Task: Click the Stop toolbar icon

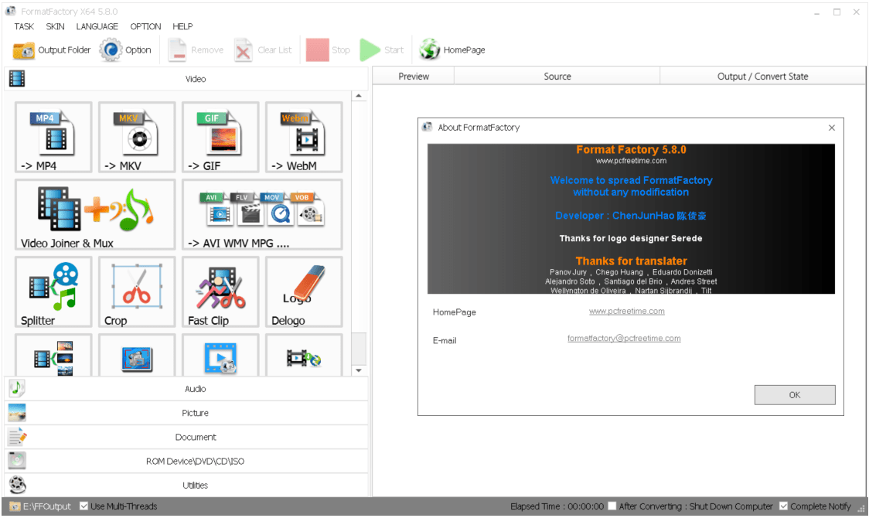Action: [318, 49]
